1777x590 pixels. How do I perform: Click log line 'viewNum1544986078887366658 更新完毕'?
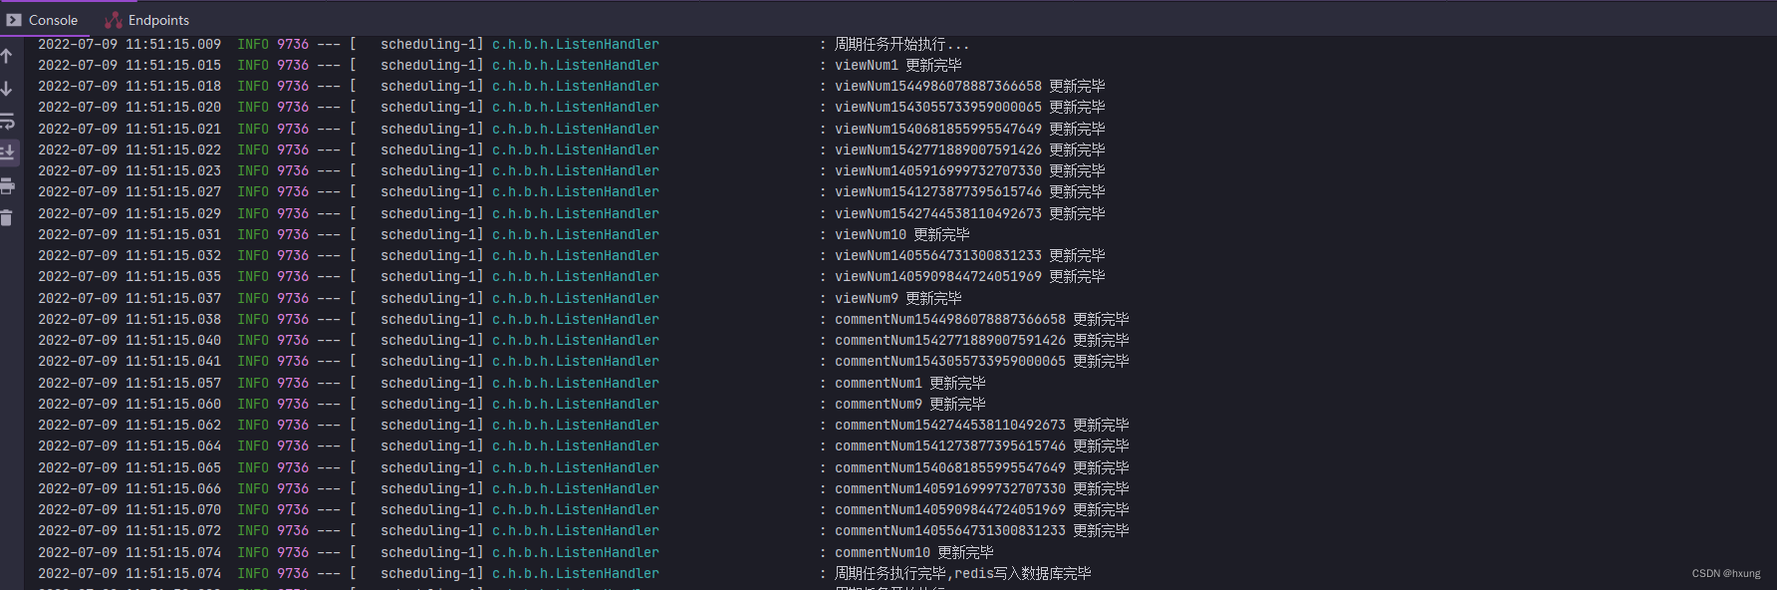[970, 86]
